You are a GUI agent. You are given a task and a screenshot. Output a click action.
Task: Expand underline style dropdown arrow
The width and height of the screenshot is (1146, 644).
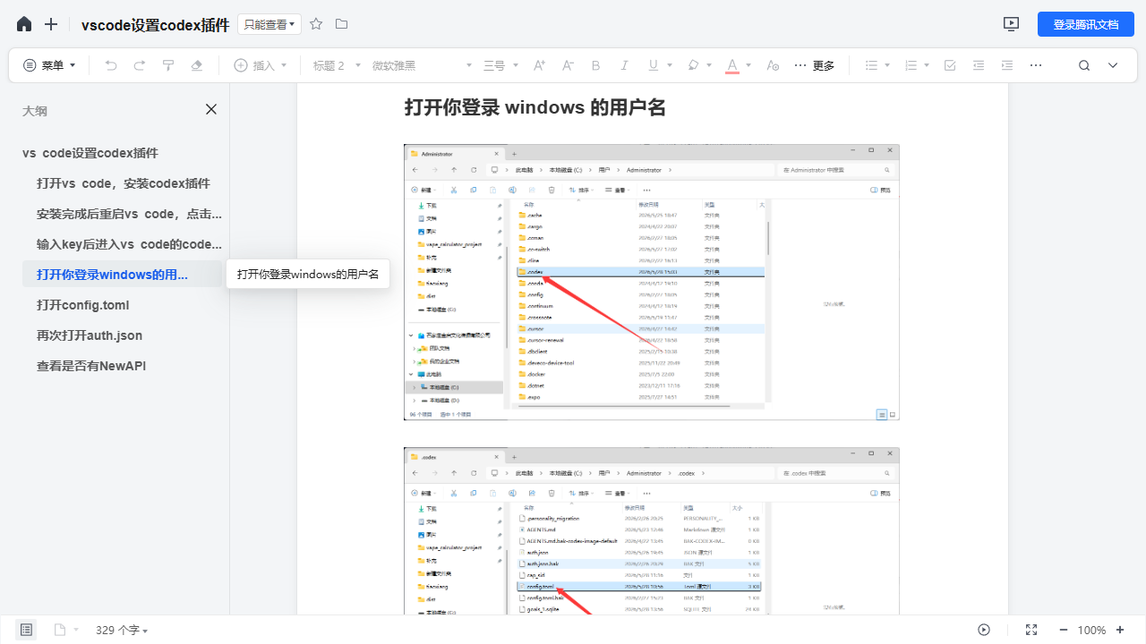pyautogui.click(x=670, y=65)
